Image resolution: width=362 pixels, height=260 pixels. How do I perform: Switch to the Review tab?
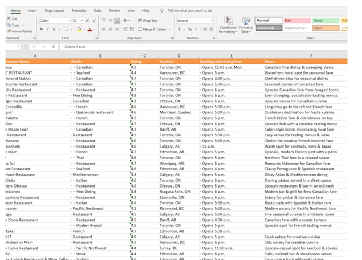[114, 11]
